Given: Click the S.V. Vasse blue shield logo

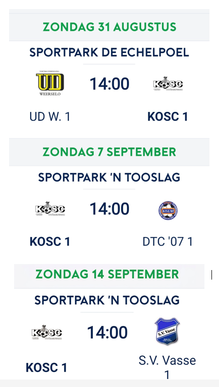Looking at the screenshot, I should 167,331.
